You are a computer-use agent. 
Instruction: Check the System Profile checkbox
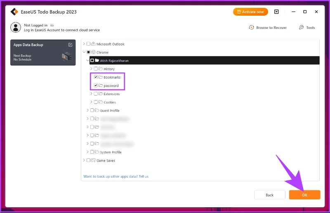[92, 152]
